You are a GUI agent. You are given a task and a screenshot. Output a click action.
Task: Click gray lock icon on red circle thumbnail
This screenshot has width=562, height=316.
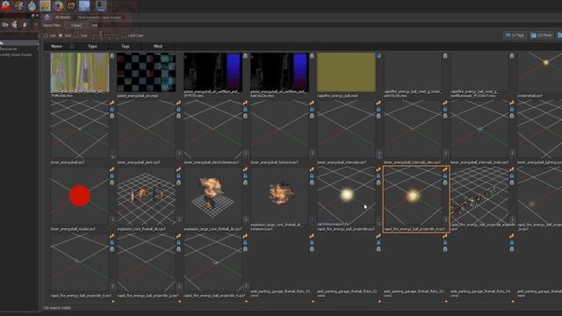click(x=112, y=183)
